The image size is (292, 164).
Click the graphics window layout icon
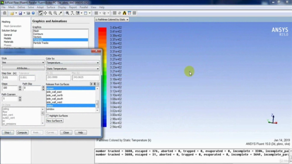tap(86, 13)
